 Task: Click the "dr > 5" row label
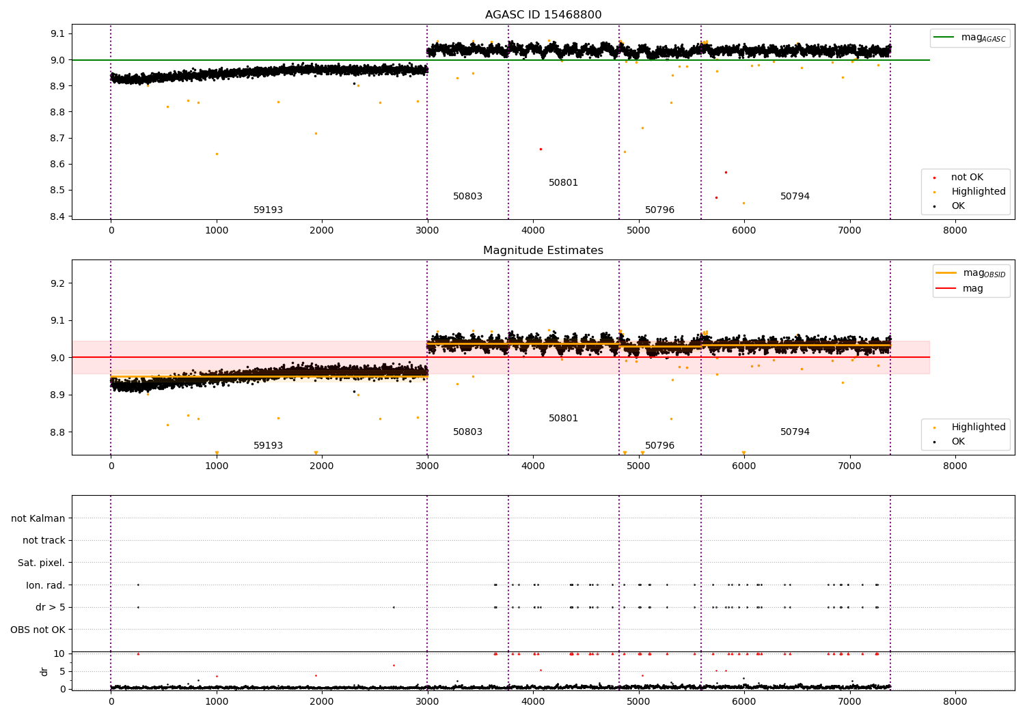pos(51,608)
